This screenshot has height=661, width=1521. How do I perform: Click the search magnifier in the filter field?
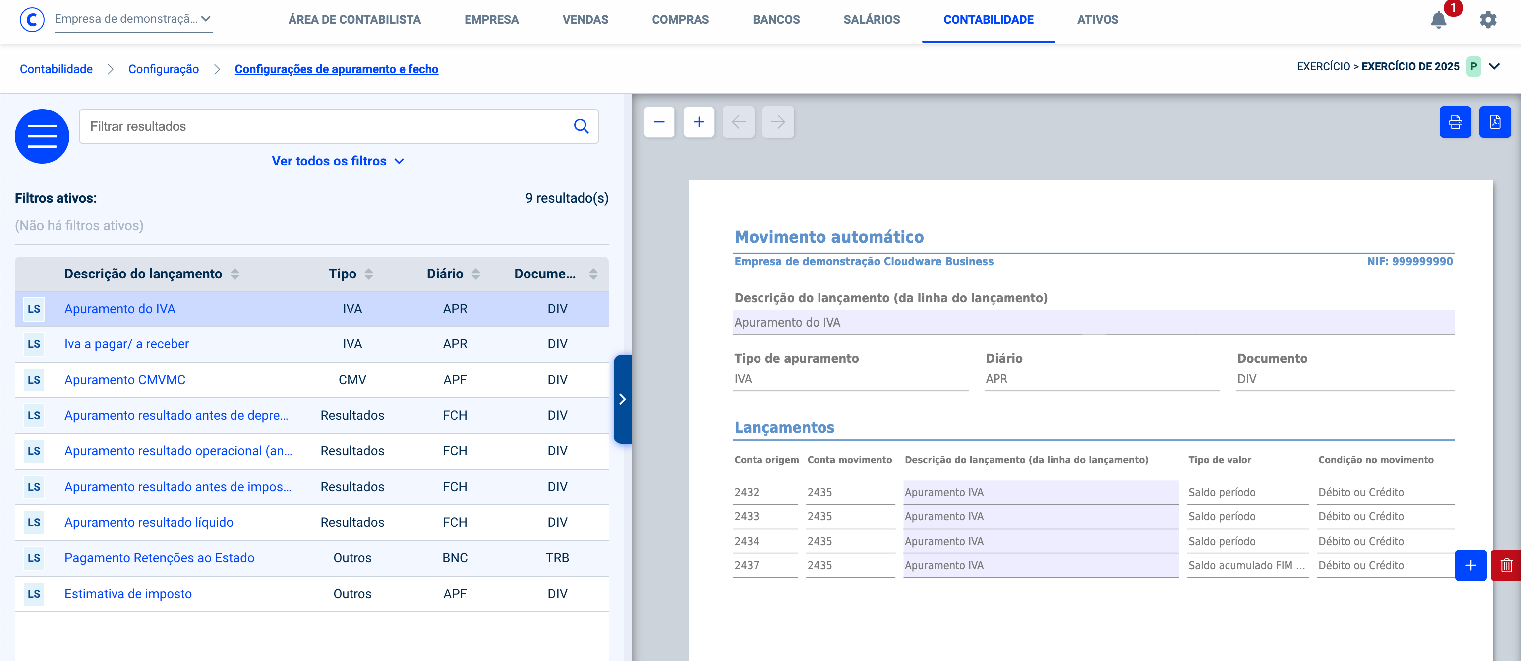581,126
